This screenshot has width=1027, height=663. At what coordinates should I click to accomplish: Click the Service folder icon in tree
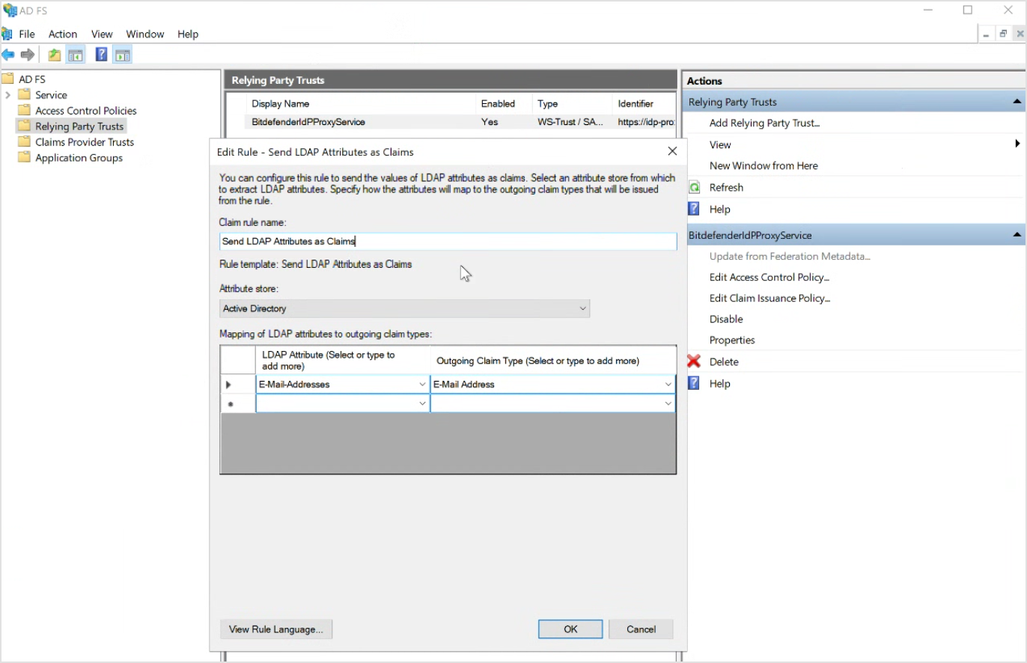[x=24, y=95]
